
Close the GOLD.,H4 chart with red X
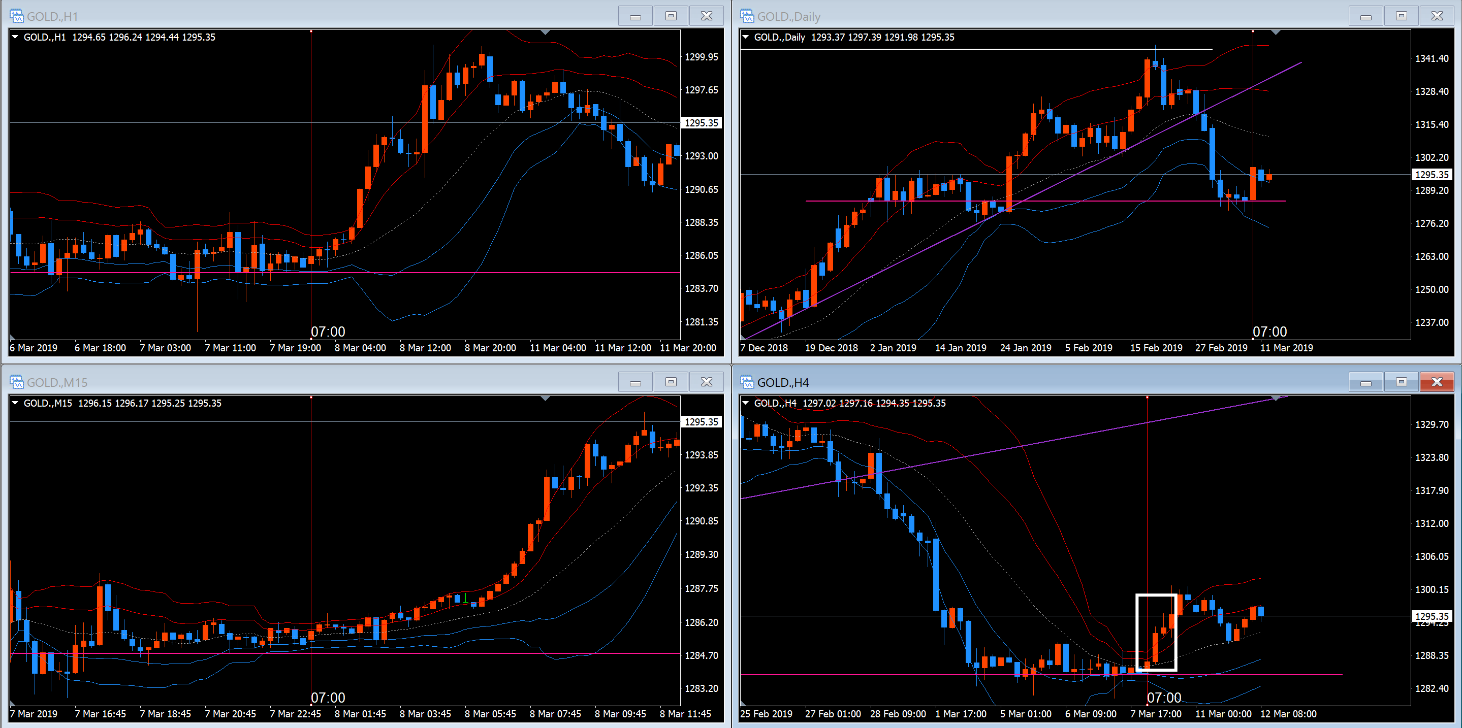1437,382
